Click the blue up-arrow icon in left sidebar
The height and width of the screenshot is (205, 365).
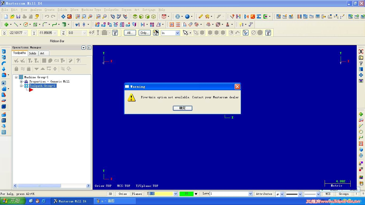pos(4,52)
